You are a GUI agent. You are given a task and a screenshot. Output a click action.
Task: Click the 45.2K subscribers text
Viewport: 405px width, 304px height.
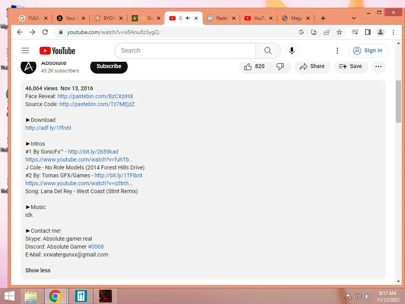click(x=60, y=71)
